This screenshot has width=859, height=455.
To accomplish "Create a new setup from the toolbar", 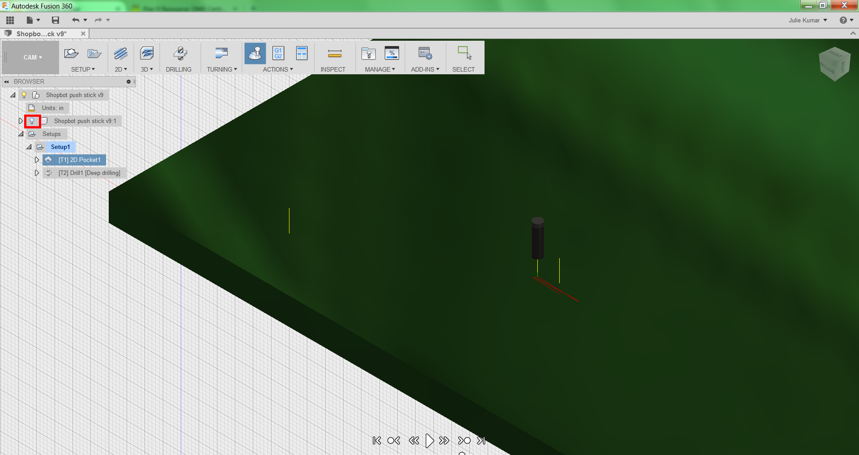I will (x=71, y=54).
